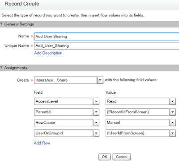This screenshot has height=162, width=179.
Task: Click the RowCause field box
Action: coord(64,123)
